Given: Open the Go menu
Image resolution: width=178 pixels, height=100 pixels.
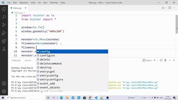Looking at the screenshot, I should click(39, 2).
